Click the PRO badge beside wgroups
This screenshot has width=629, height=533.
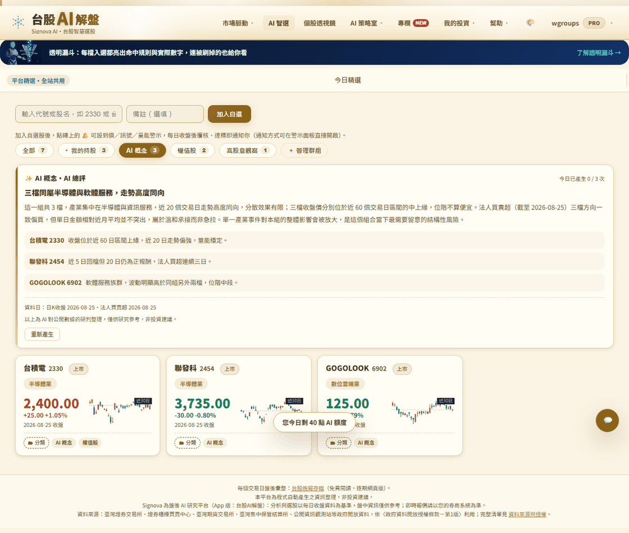click(x=594, y=23)
